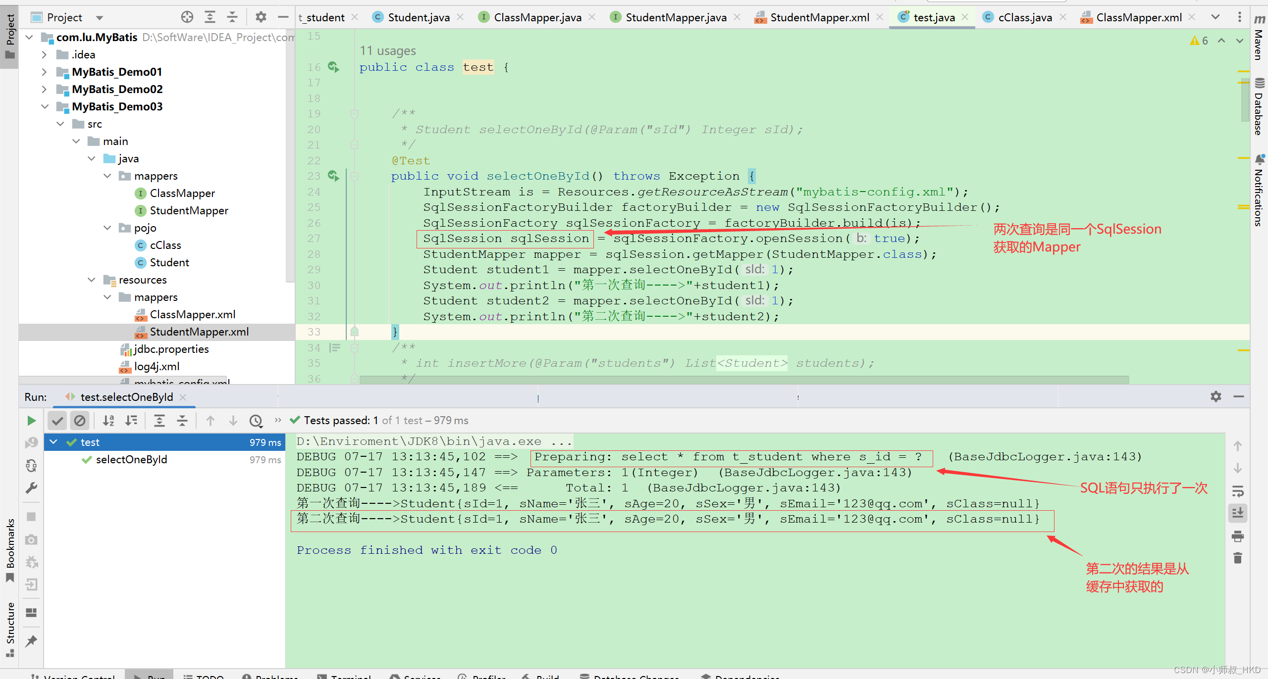Viewport: 1268px width, 679px height.
Task: Expand all test results
Action: pyautogui.click(x=159, y=421)
